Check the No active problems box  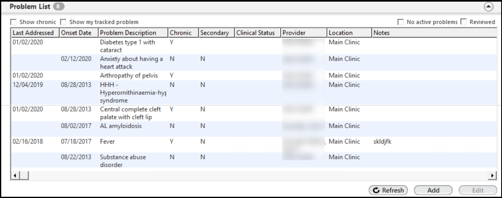tap(401, 22)
